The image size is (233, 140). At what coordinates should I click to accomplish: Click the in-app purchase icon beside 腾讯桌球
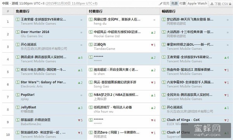click(x=18, y=57)
